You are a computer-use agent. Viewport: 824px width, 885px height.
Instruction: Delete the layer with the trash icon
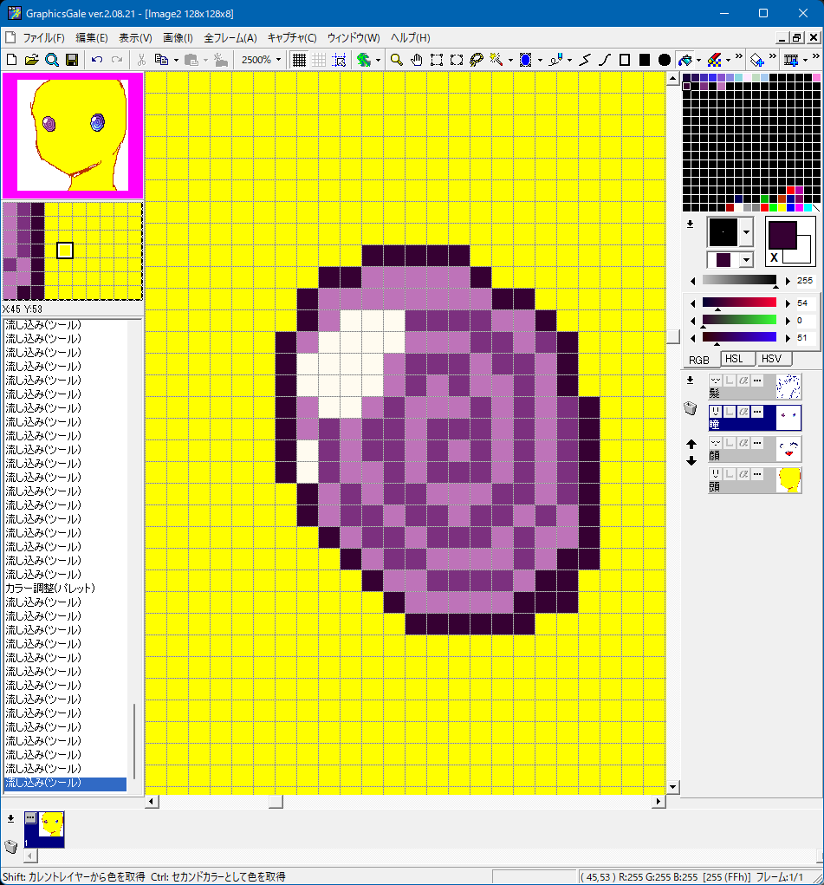click(x=691, y=408)
